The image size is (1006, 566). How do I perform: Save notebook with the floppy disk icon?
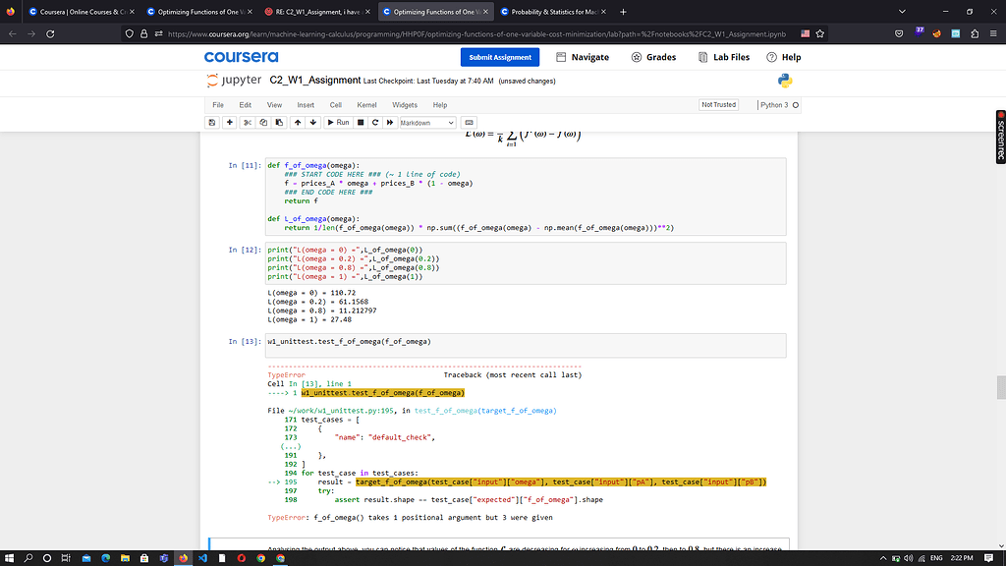click(x=212, y=123)
